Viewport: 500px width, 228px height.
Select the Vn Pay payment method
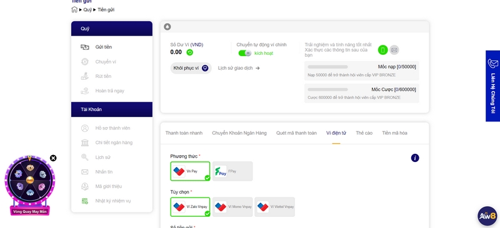(191, 171)
